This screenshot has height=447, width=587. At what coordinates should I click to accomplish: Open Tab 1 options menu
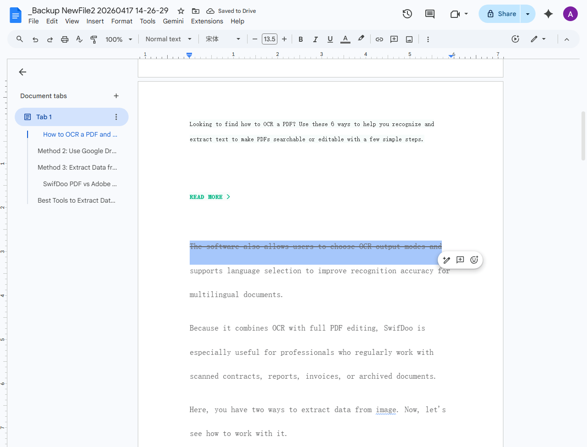116,117
